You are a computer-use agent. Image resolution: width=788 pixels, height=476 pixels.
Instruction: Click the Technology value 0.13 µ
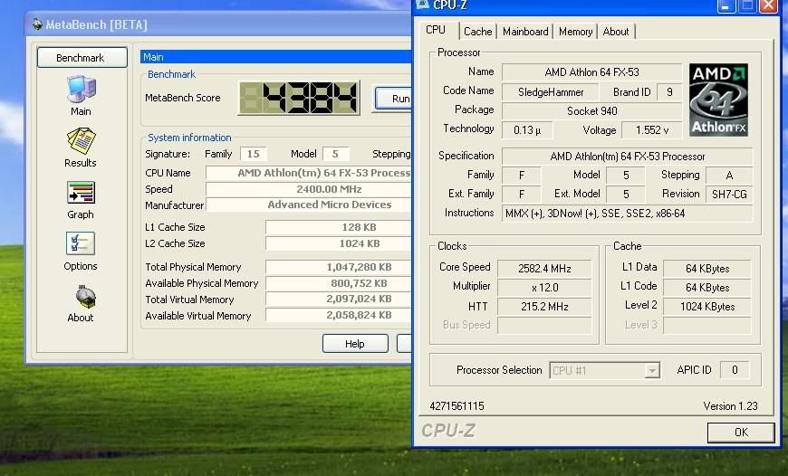coord(527,130)
